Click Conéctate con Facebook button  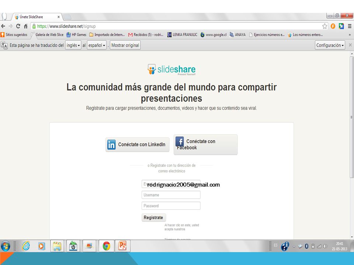click(205, 144)
